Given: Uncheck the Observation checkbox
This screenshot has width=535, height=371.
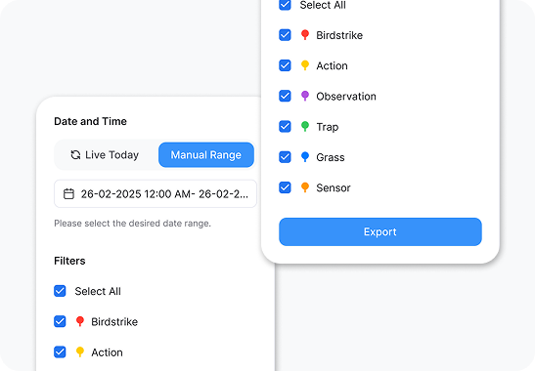Looking at the screenshot, I should click(x=285, y=96).
